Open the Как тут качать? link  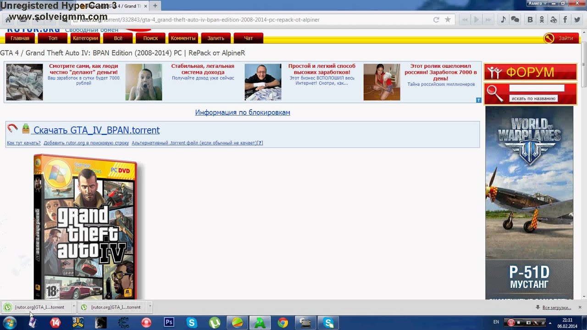pos(24,143)
